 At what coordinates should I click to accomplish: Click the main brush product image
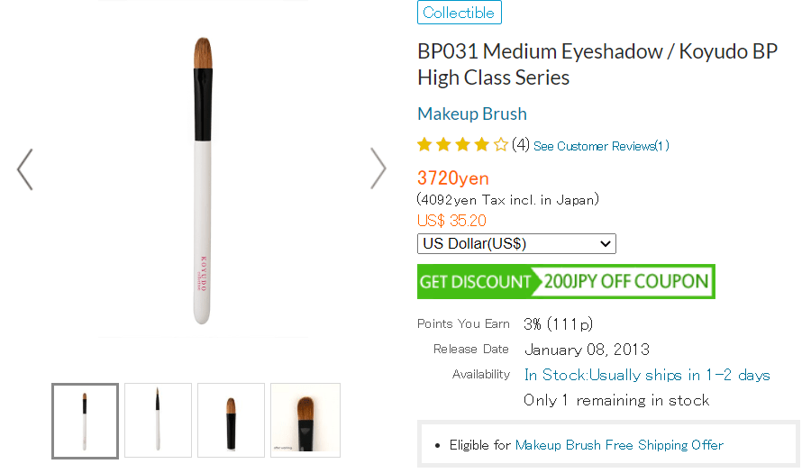(203, 180)
